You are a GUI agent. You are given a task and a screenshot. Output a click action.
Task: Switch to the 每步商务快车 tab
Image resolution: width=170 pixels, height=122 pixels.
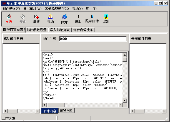(x=83, y=30)
